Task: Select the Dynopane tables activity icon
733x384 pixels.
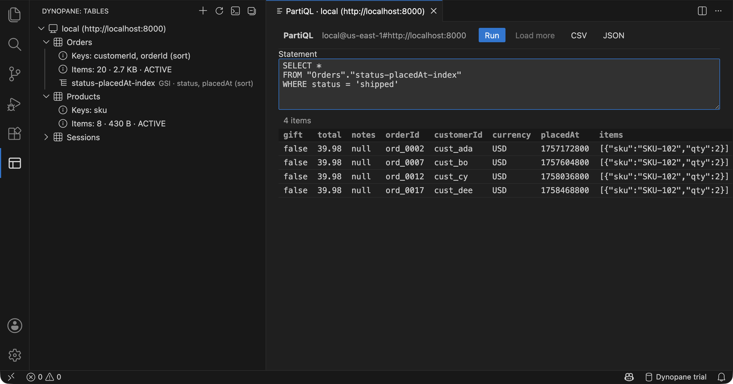Action: (x=15, y=163)
